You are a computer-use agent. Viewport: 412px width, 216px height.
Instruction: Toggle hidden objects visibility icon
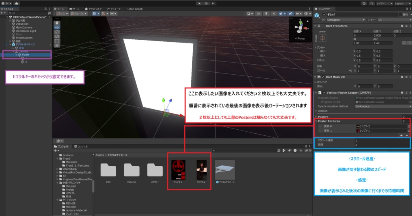coord(290,14)
